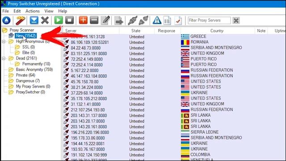The width and height of the screenshot is (286, 161).
Task: Open the Help menu
Action: 63,11
